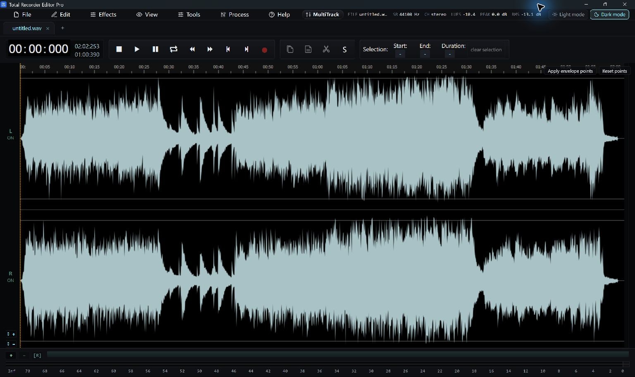The width and height of the screenshot is (635, 377).
Task: Open the Edit menu
Action: (61, 14)
